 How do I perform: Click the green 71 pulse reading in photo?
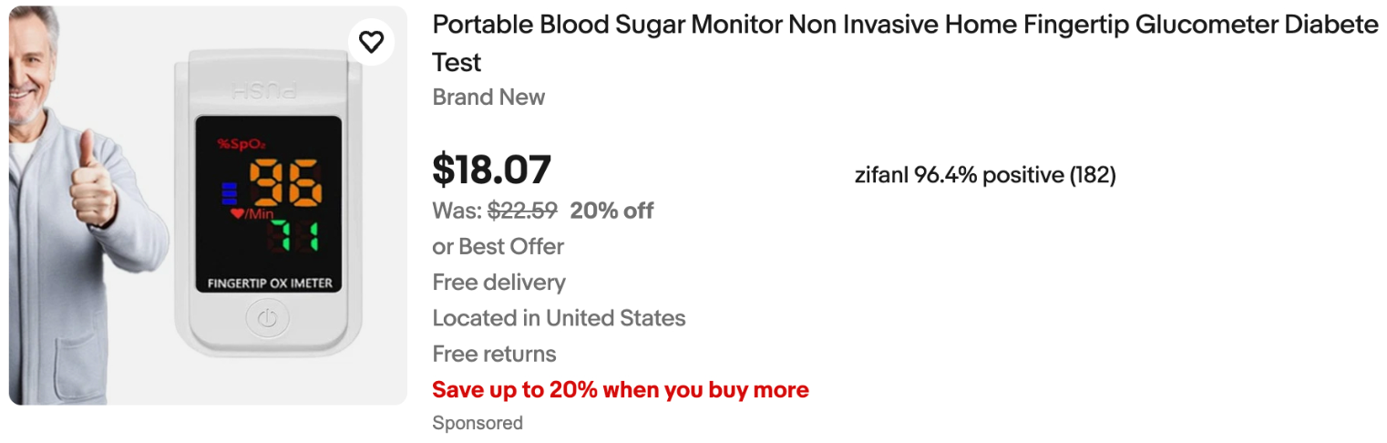click(x=293, y=236)
